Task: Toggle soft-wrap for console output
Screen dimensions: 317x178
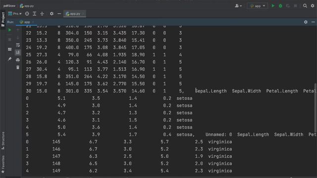Action: coord(18,45)
